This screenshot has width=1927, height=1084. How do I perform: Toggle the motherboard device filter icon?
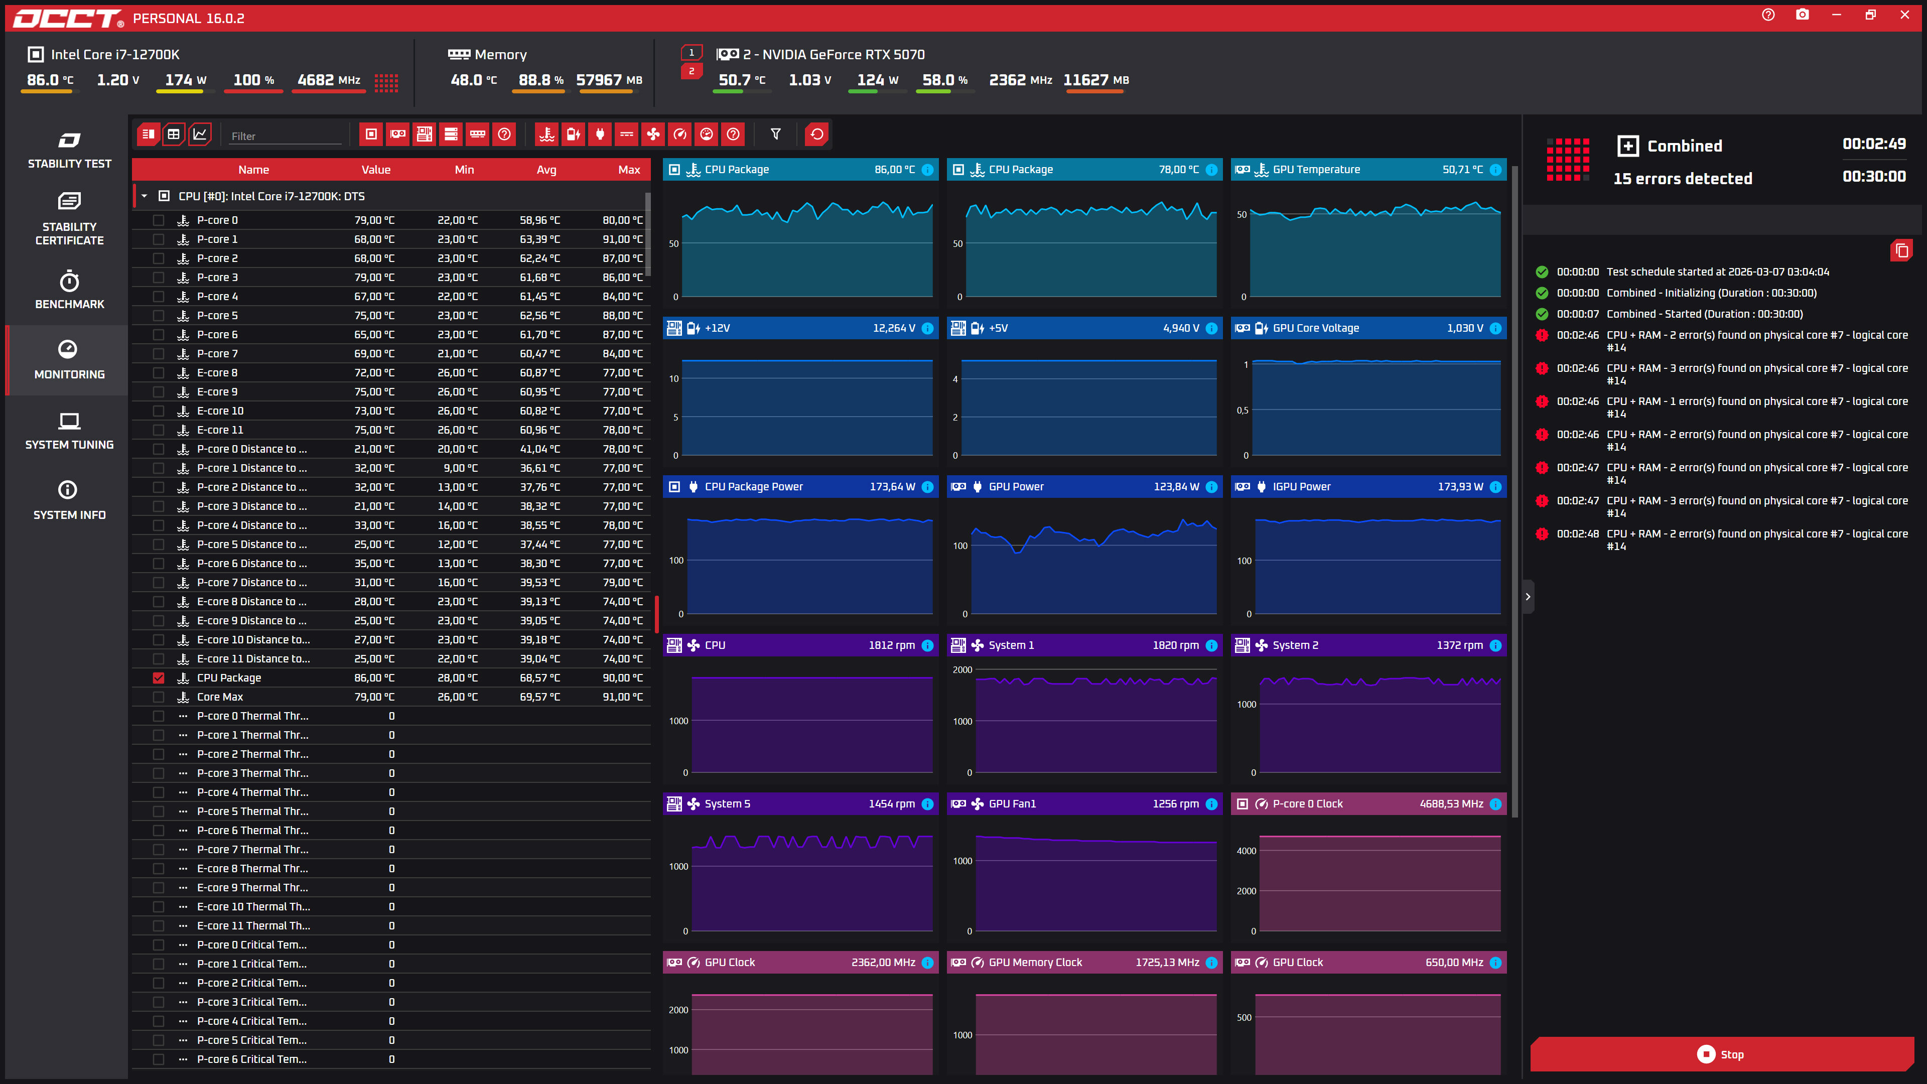[x=424, y=134]
